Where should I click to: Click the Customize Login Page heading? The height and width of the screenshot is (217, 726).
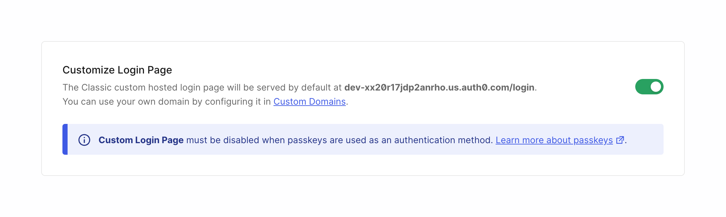coord(117,70)
